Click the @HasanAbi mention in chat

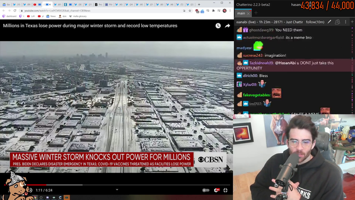pos(285,63)
